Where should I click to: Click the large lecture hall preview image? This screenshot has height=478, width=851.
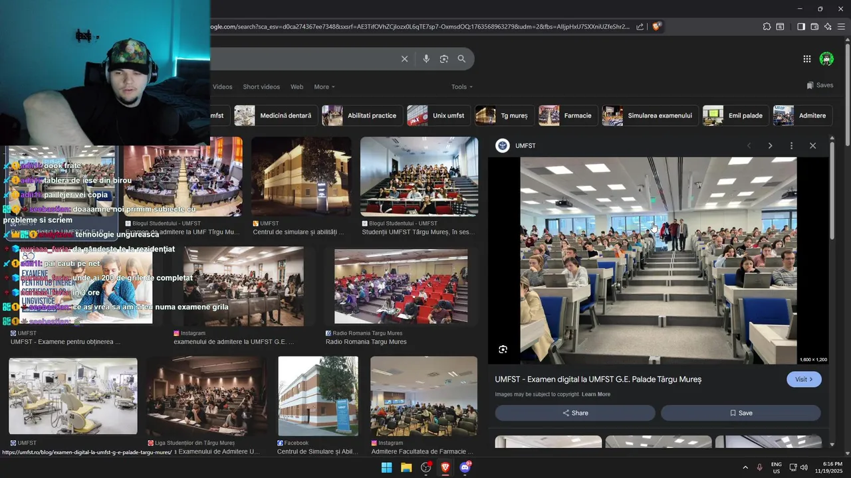click(x=658, y=260)
